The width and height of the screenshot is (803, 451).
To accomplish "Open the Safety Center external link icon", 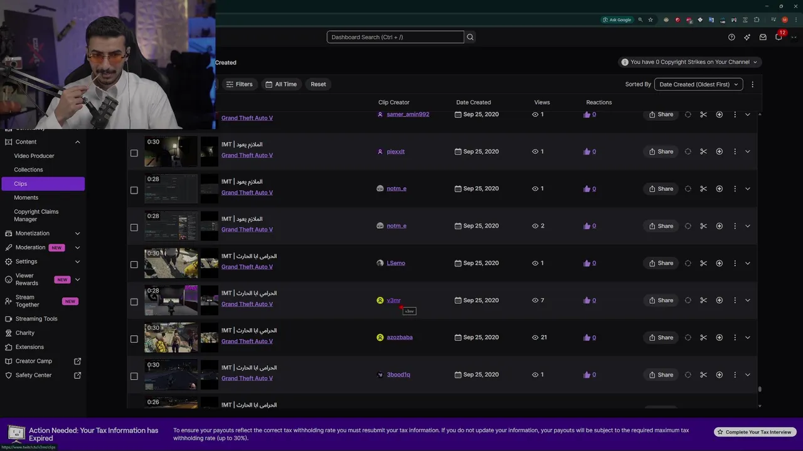I will pos(78,375).
